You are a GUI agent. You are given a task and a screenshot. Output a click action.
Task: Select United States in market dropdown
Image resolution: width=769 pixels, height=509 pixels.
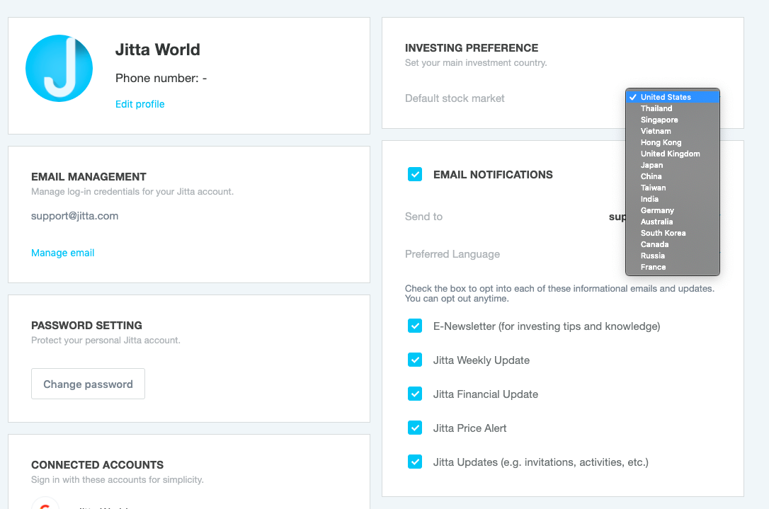pos(666,97)
